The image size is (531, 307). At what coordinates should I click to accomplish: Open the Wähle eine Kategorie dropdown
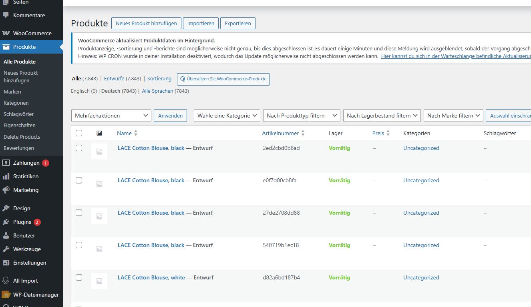tap(227, 116)
